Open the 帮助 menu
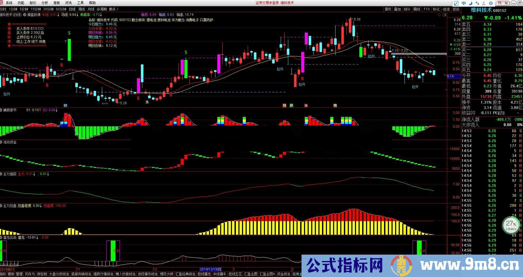 (92, 3)
